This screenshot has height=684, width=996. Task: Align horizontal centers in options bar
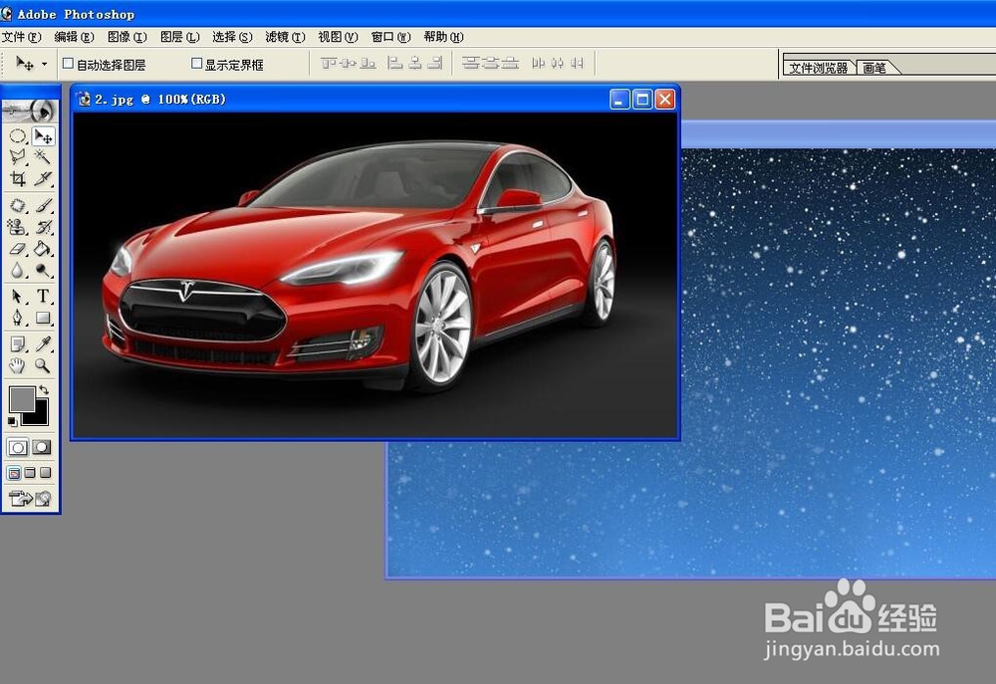point(414,63)
